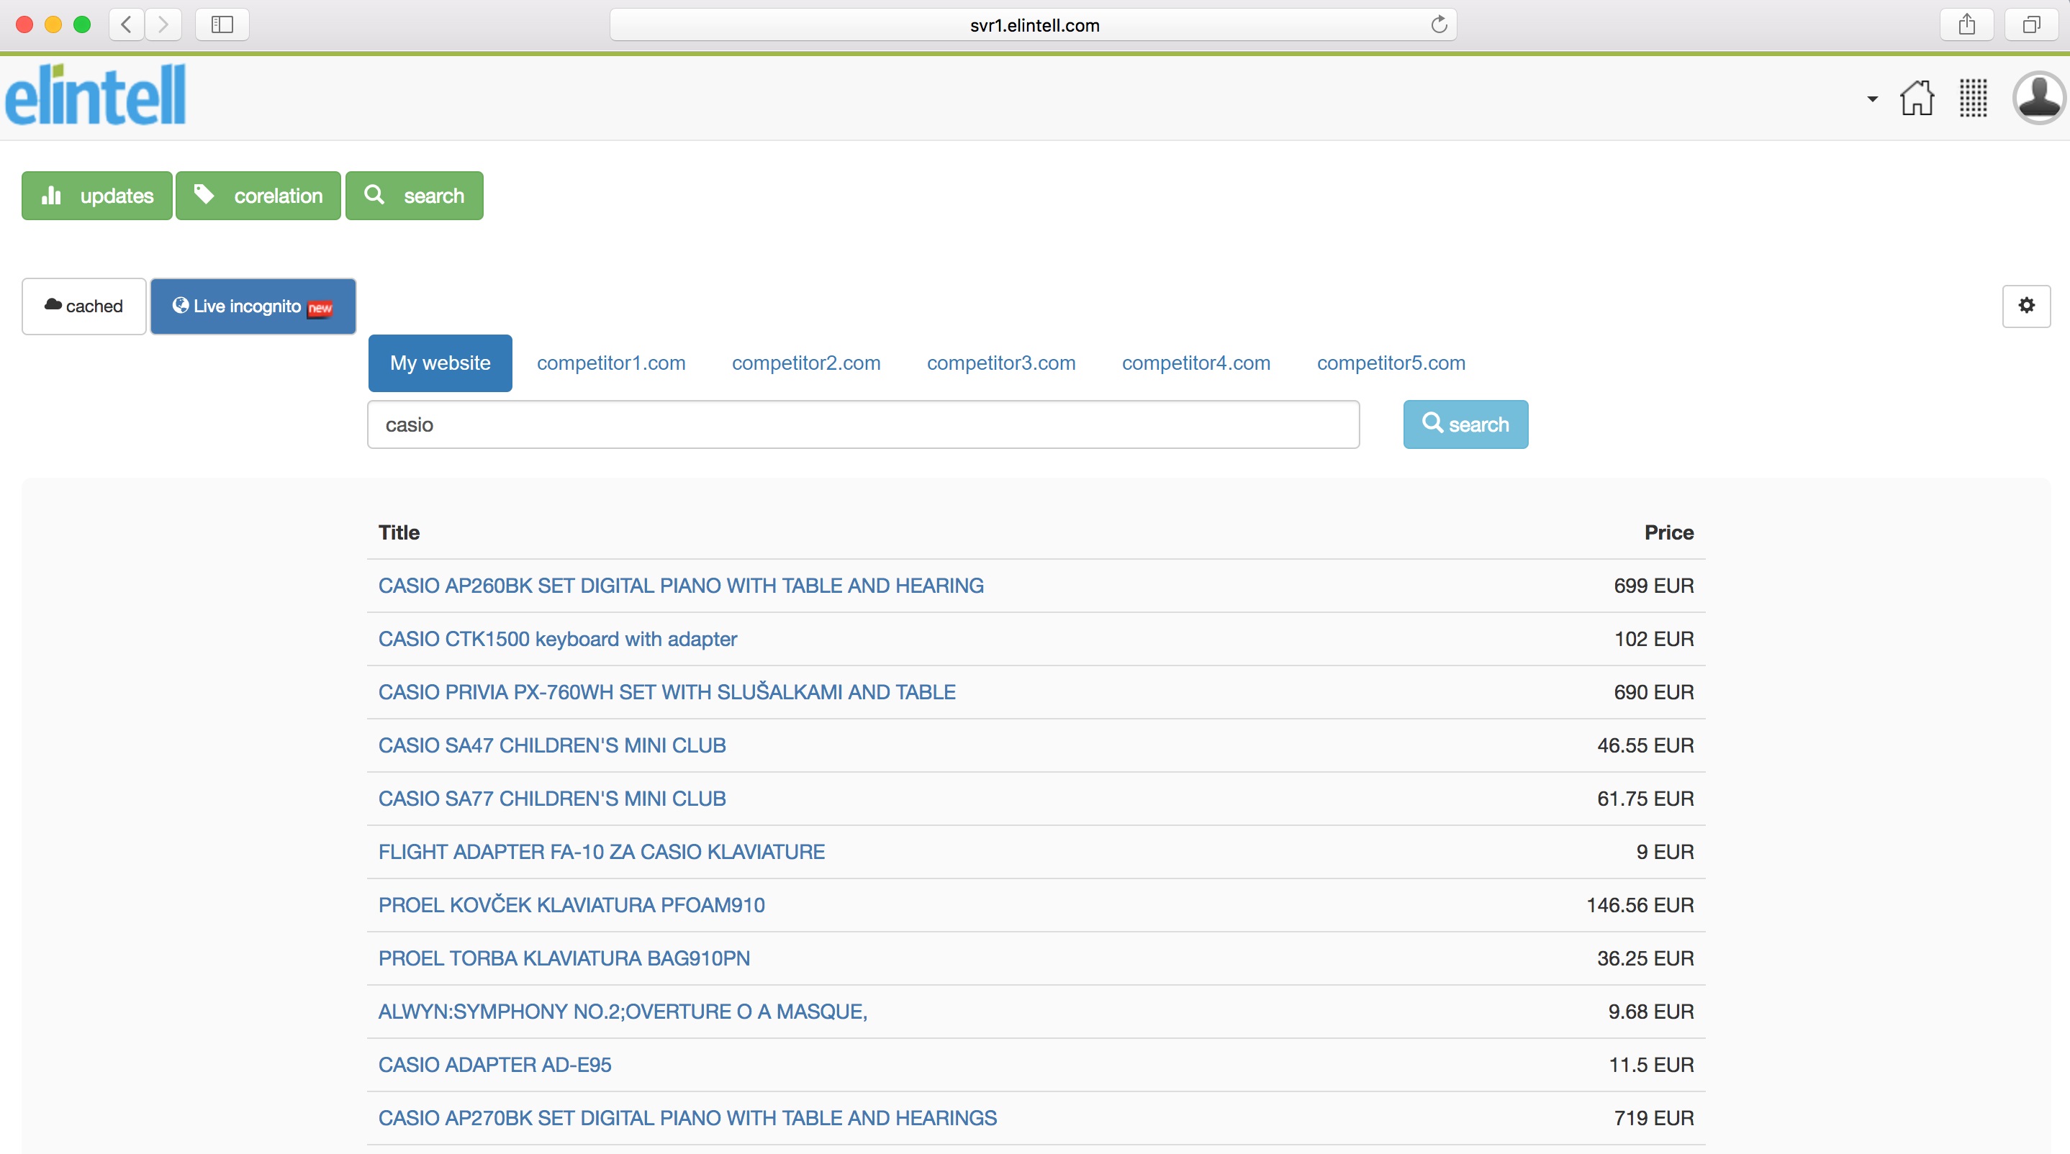
Task: Open the apps grid icon
Action: coord(1973,98)
